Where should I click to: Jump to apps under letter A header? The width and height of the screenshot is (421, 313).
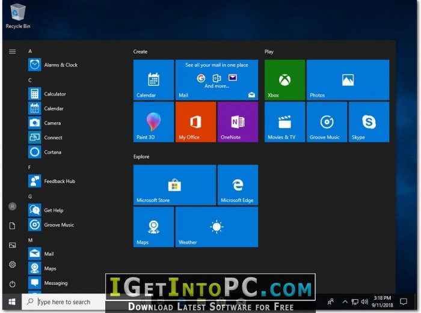click(30, 51)
